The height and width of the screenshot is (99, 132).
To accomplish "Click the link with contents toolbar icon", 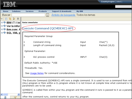I will [10, 19].
